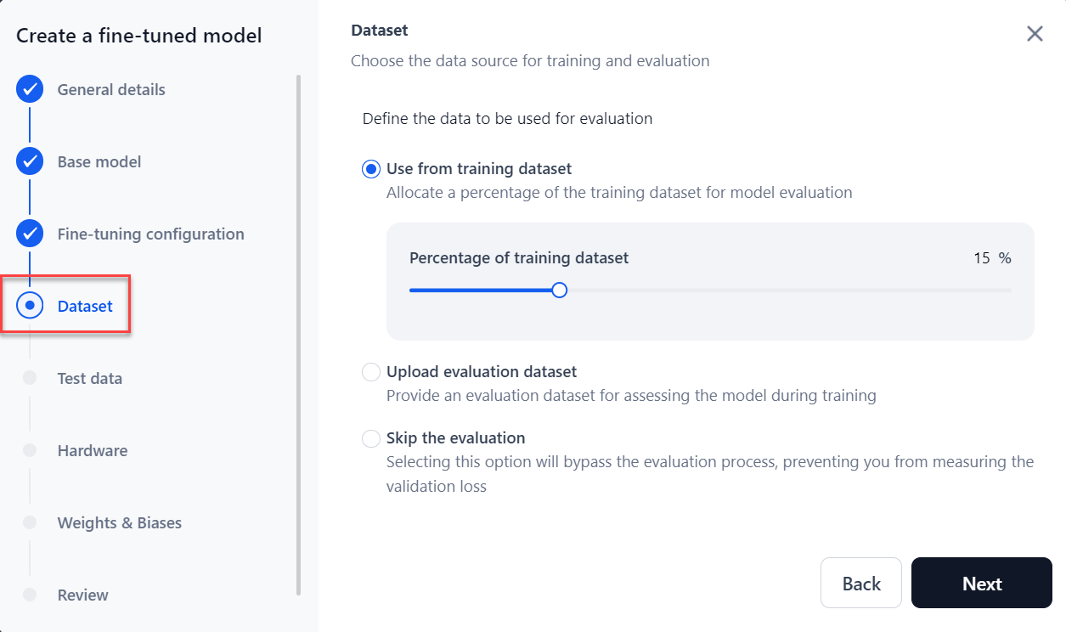Viewport: 1066px width, 632px height.
Task: Click the Hardware step dot
Action: tap(30, 450)
